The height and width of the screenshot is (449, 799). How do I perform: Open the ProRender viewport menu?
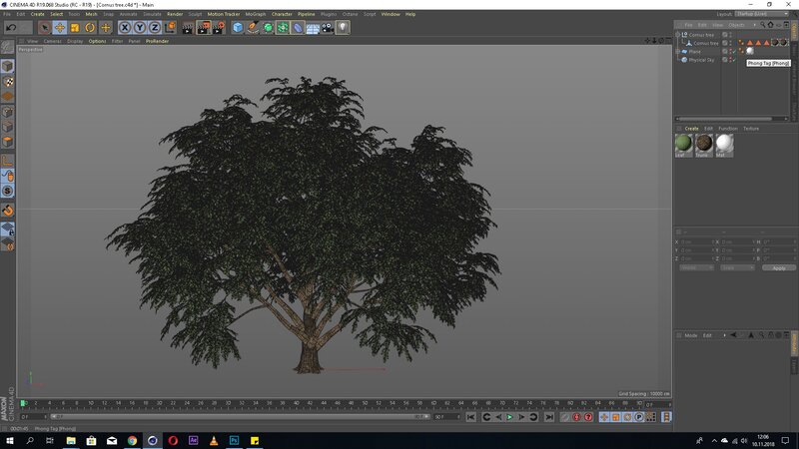click(x=157, y=41)
